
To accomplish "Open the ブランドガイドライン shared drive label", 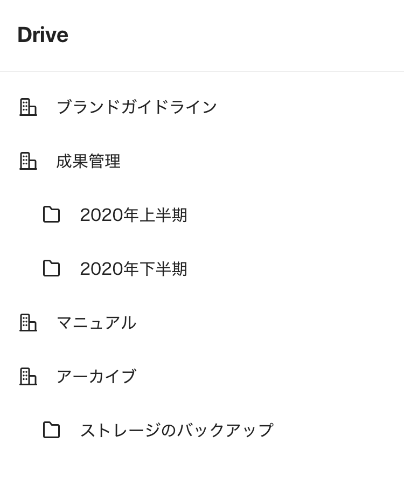I will (136, 107).
